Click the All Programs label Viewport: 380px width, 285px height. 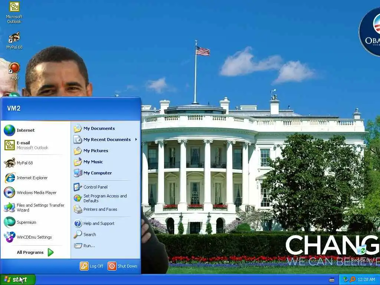30,252
